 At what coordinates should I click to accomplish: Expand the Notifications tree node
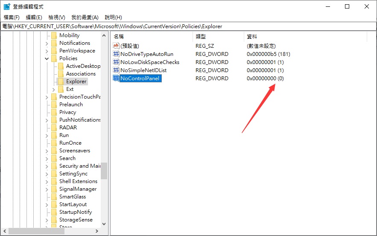pos(47,43)
